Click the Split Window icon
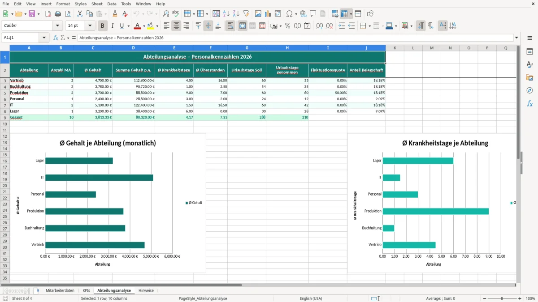Screen dimensions: 538x302 point(358,14)
